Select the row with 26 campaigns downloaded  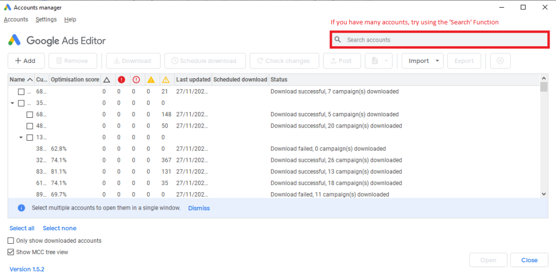click(274, 160)
